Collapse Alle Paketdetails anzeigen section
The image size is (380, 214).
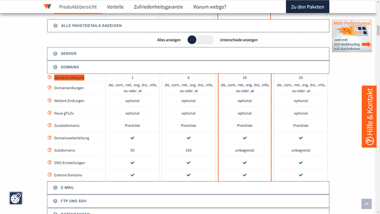coord(188,26)
